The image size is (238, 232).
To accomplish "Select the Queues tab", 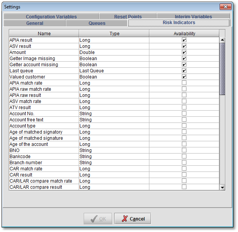I will point(97,23).
